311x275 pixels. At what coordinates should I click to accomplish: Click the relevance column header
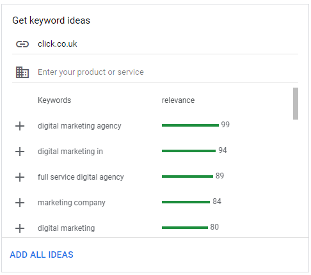[x=178, y=100]
